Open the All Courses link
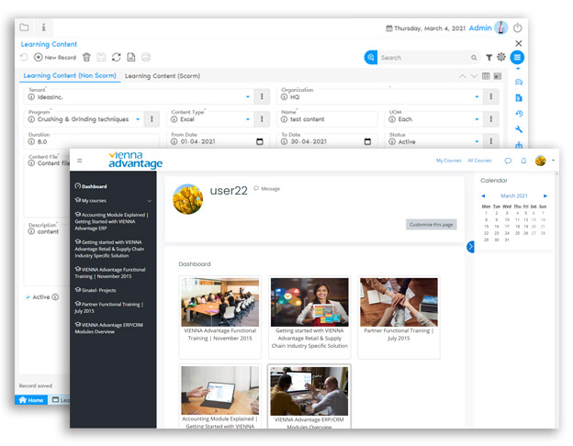The width and height of the screenshot is (573, 446). coord(479,161)
